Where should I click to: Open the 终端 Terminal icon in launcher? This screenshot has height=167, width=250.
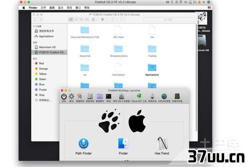point(109,96)
